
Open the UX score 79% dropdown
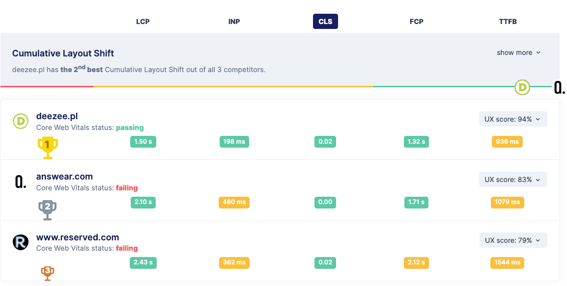click(x=512, y=240)
